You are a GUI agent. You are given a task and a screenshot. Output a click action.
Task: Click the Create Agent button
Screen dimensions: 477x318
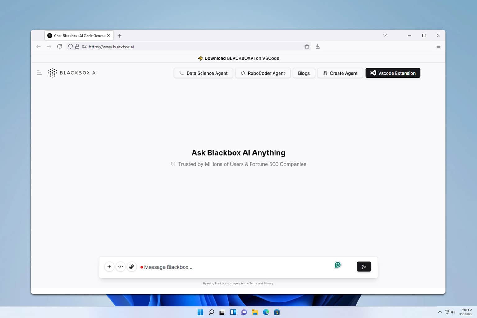(x=340, y=73)
